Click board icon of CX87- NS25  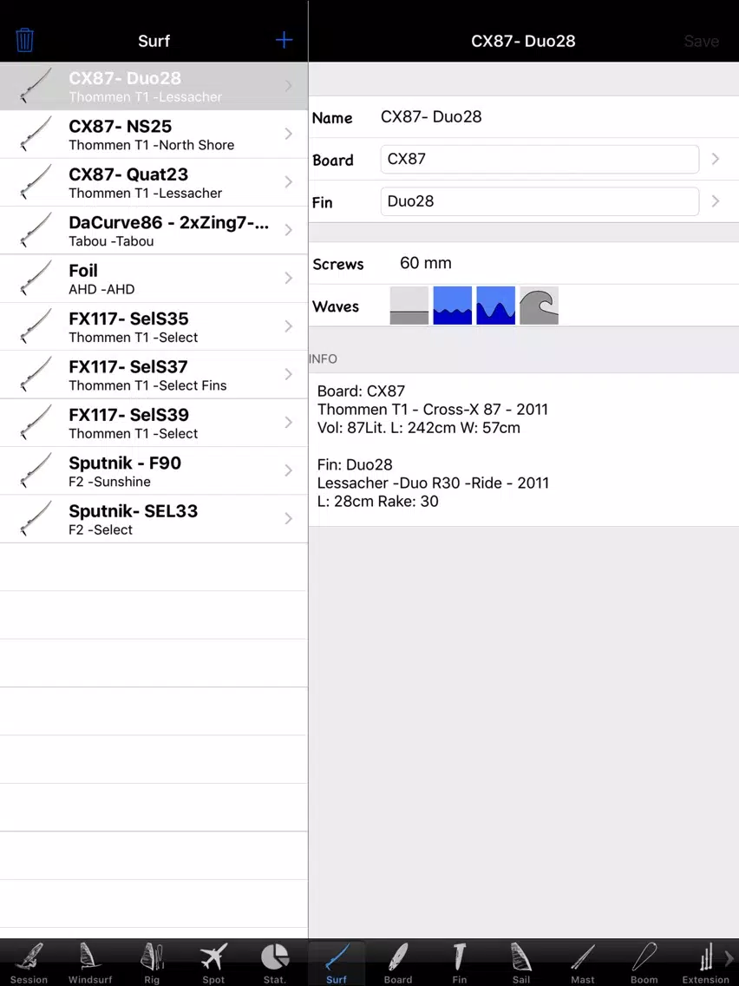point(36,134)
